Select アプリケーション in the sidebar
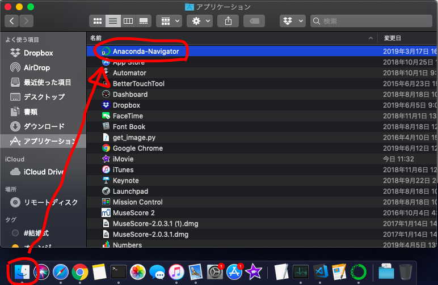438x285 pixels. pos(43,141)
